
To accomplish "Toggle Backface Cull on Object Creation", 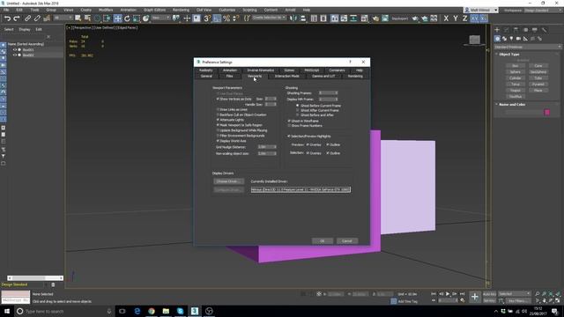I will coord(218,114).
